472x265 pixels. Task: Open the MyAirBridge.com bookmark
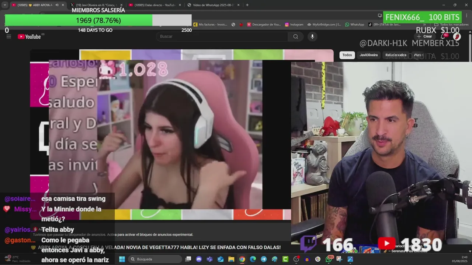(324, 25)
